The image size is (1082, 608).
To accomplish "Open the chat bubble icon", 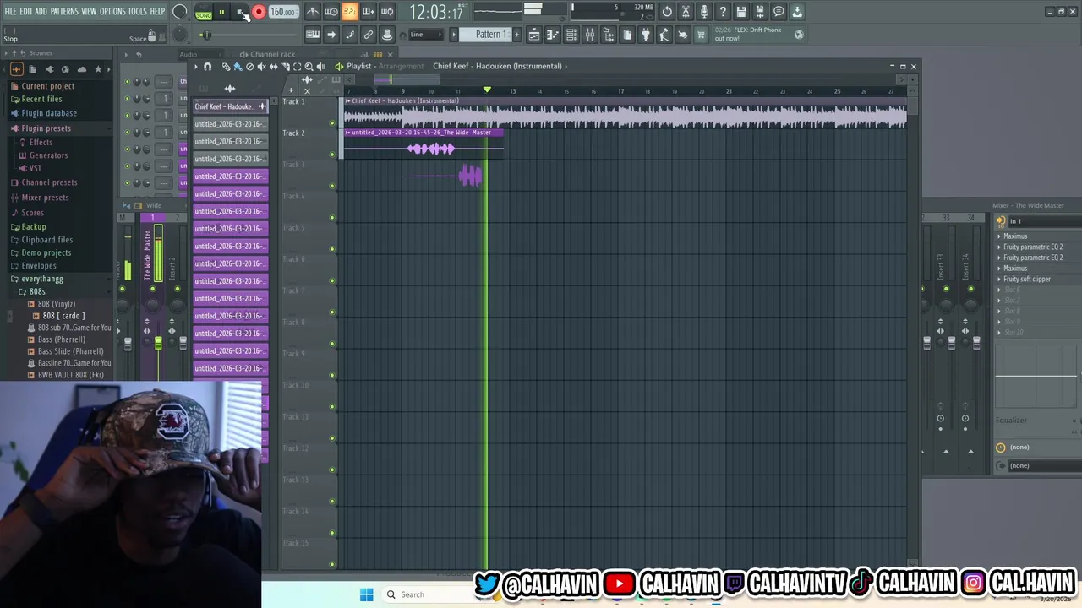I will 779,12.
